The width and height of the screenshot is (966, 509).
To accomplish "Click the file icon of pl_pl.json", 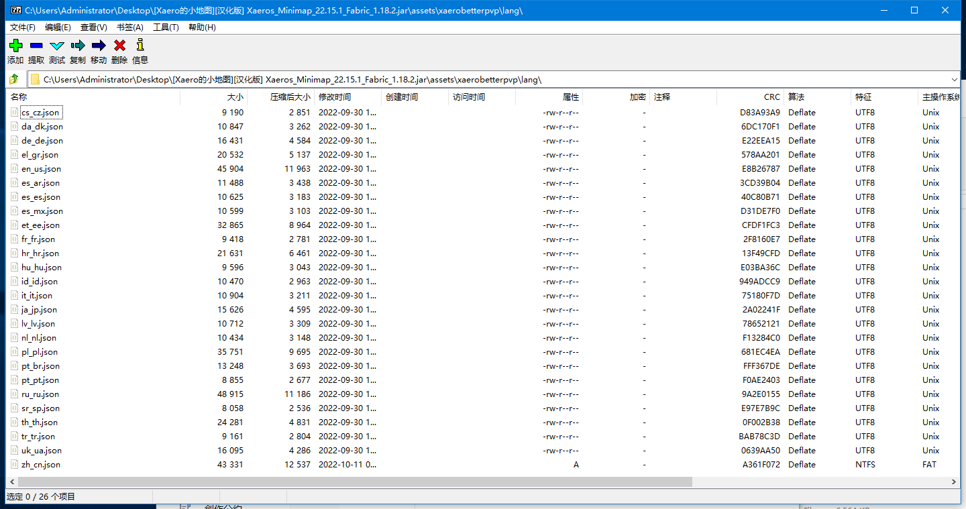I will click(15, 352).
